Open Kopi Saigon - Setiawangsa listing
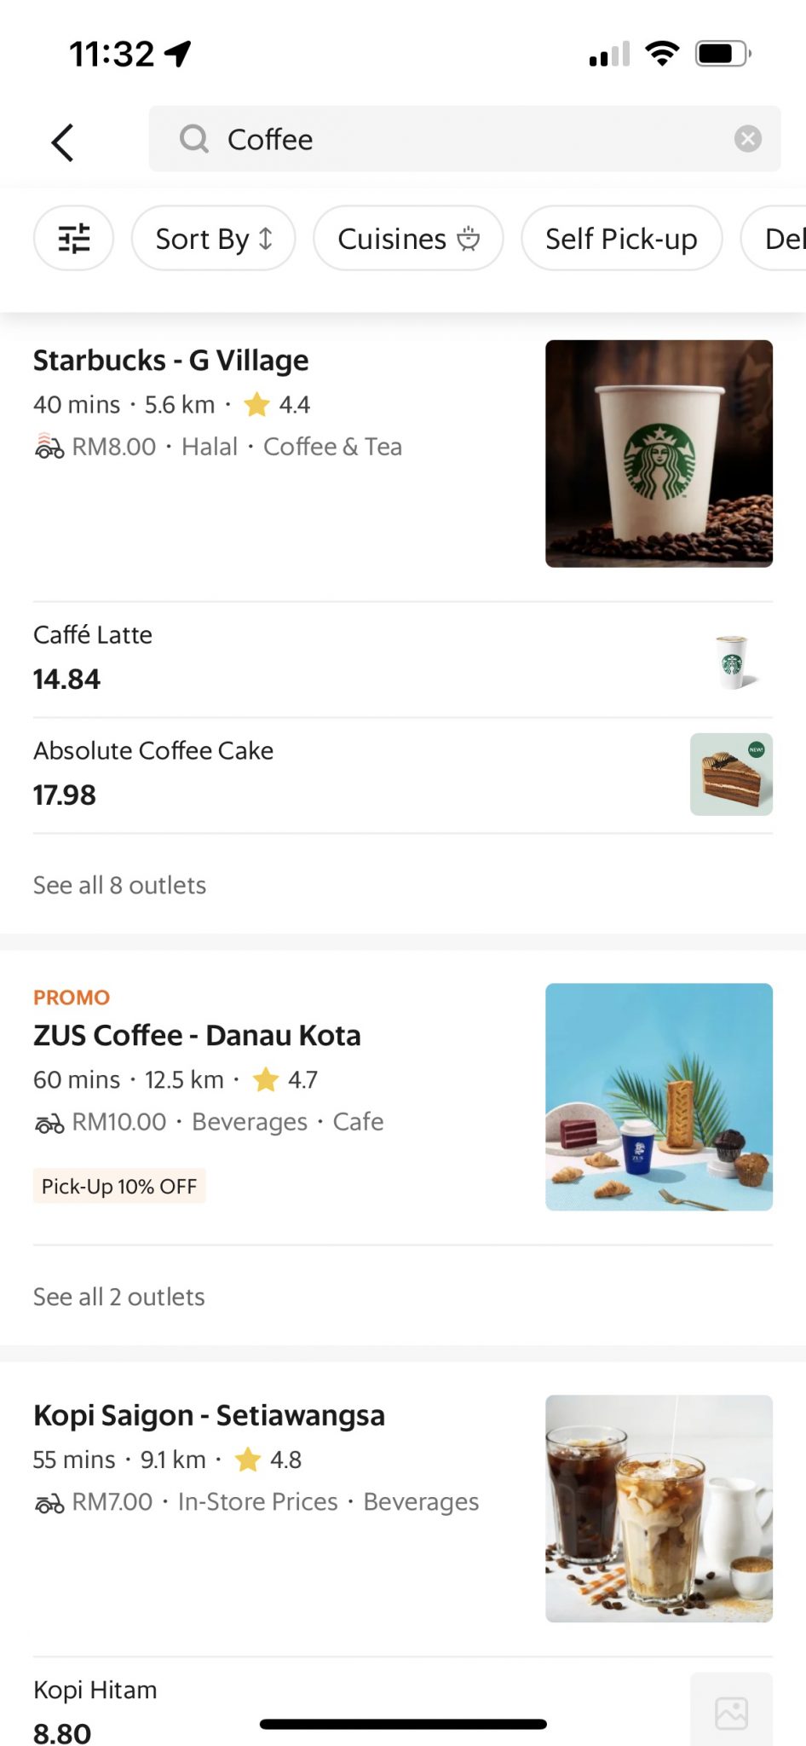The width and height of the screenshot is (806, 1746). [209, 1416]
